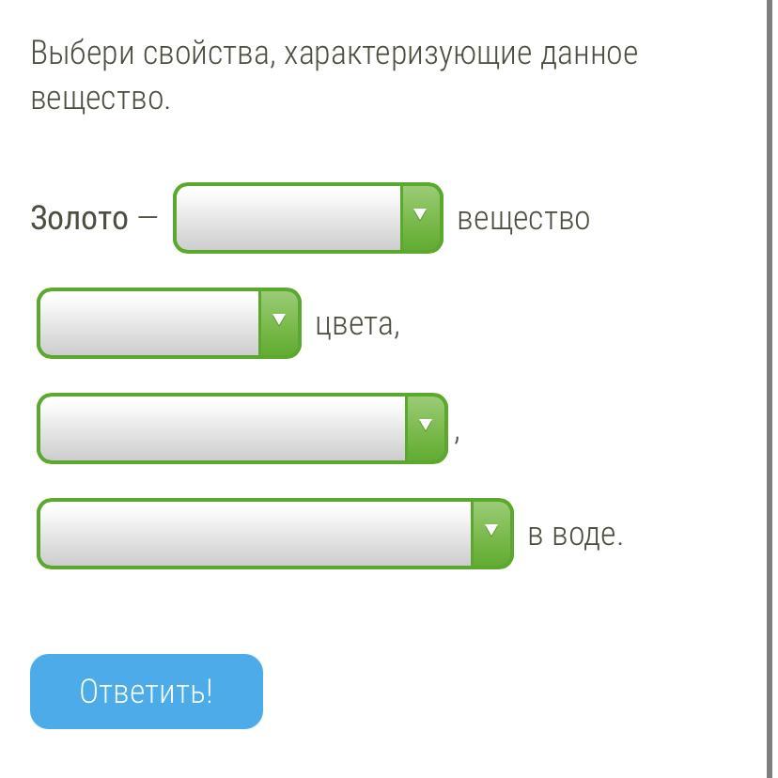The width and height of the screenshot is (778, 778).
Task: Click the word 'характеризующие' in the instruction
Action: (408, 54)
